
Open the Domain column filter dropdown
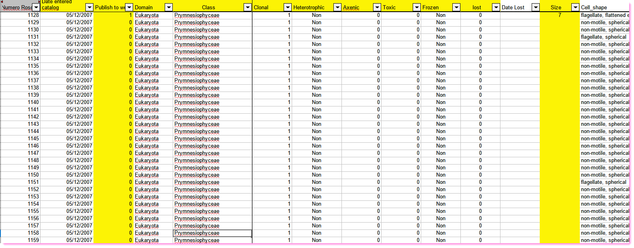[169, 8]
